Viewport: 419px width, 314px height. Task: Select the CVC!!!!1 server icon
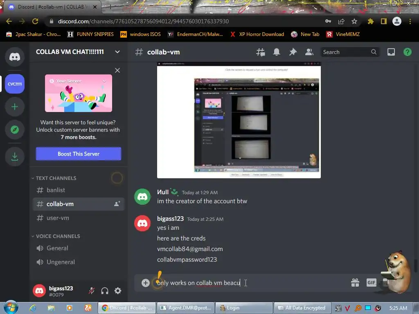coord(15,84)
